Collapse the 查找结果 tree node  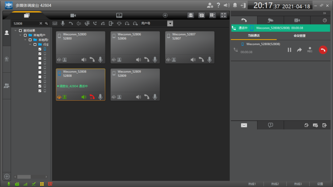click(x=15, y=30)
